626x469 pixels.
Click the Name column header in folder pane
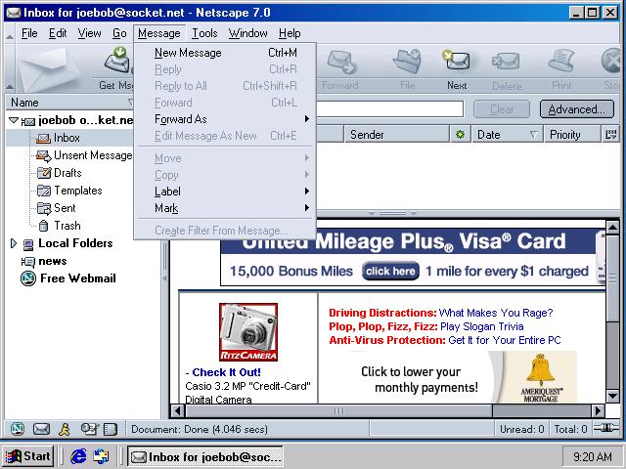point(69,103)
